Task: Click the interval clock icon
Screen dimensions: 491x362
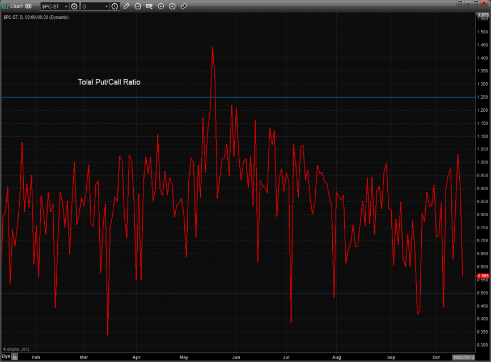Action: point(115,6)
